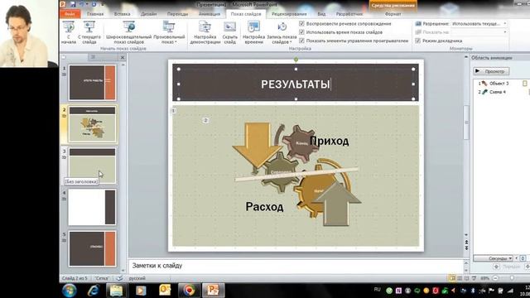Toggle Использовать время показа слайдов checkbox

(301, 32)
